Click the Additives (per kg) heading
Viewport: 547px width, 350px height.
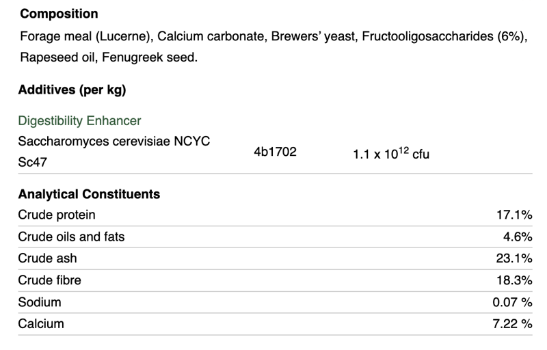pyautogui.click(x=72, y=90)
